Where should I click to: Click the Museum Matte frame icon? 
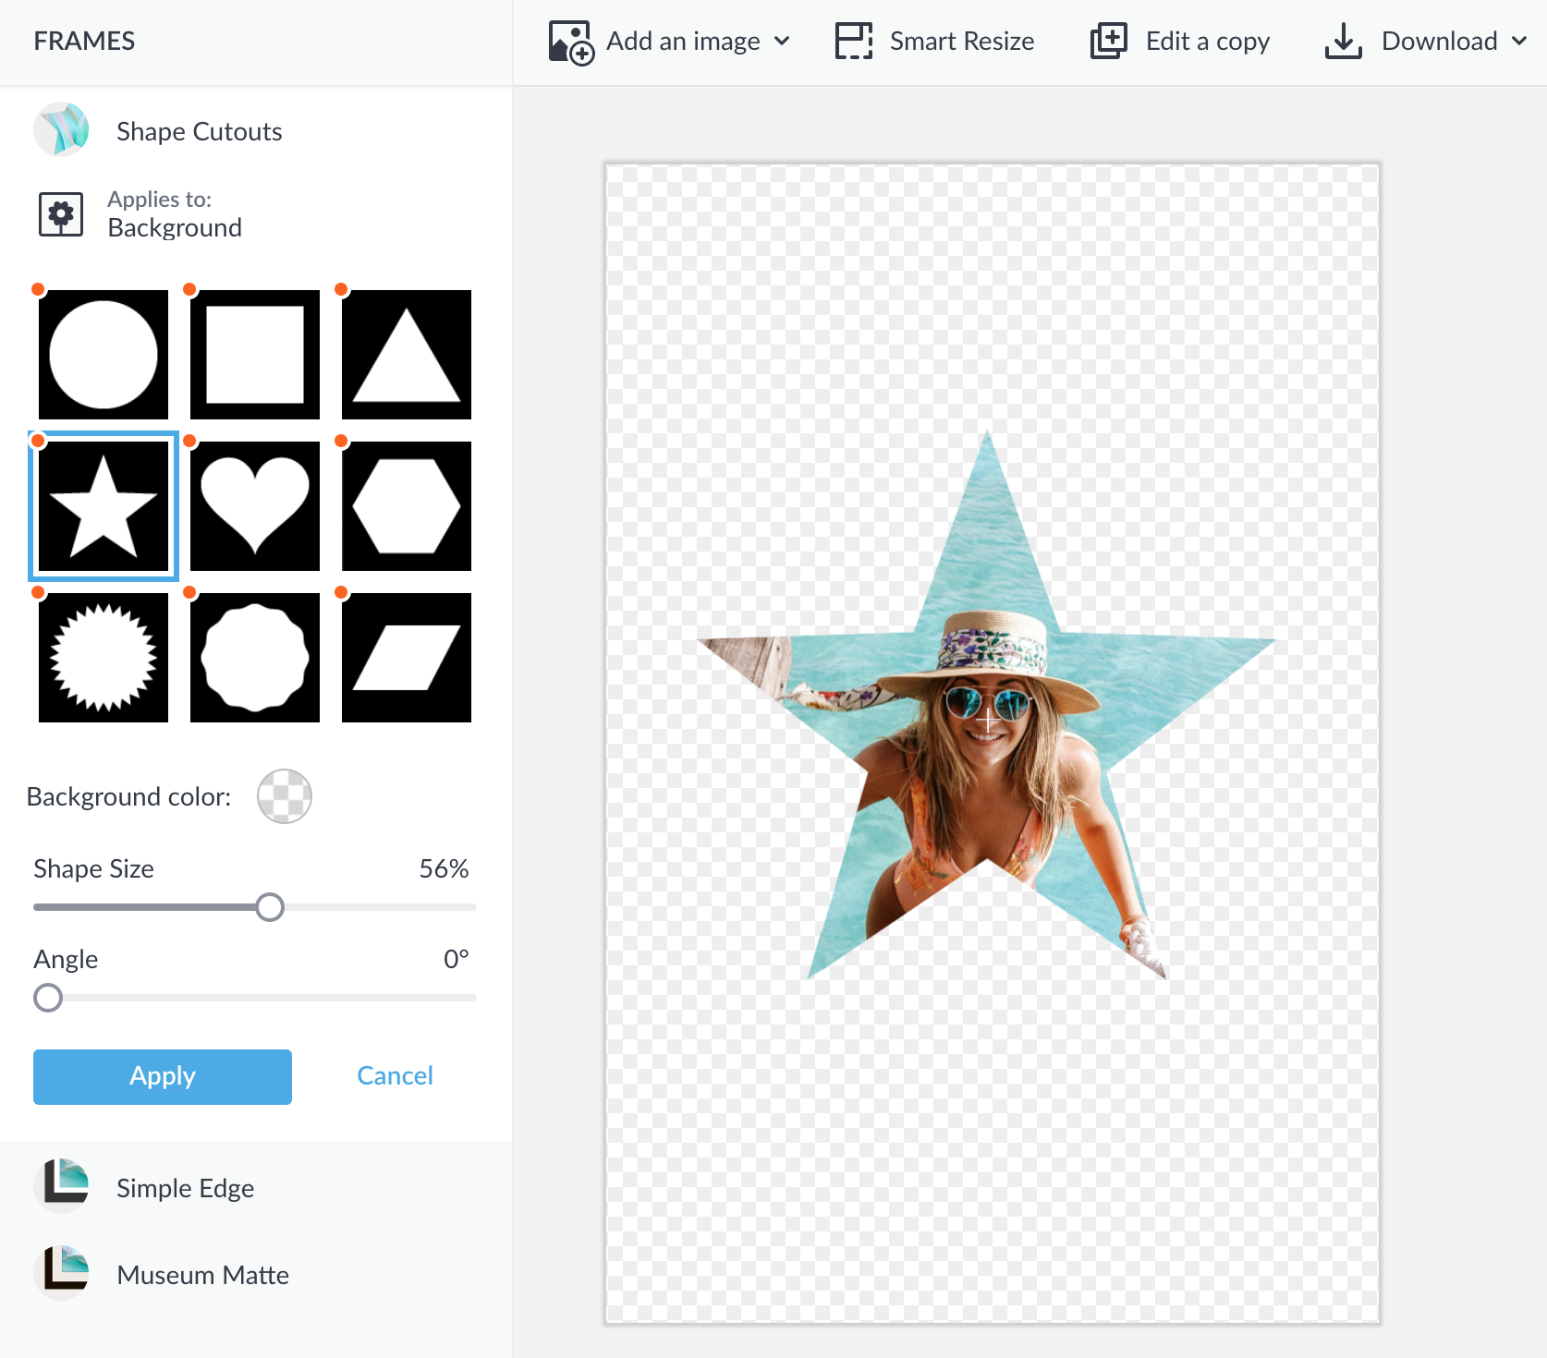(x=61, y=1273)
